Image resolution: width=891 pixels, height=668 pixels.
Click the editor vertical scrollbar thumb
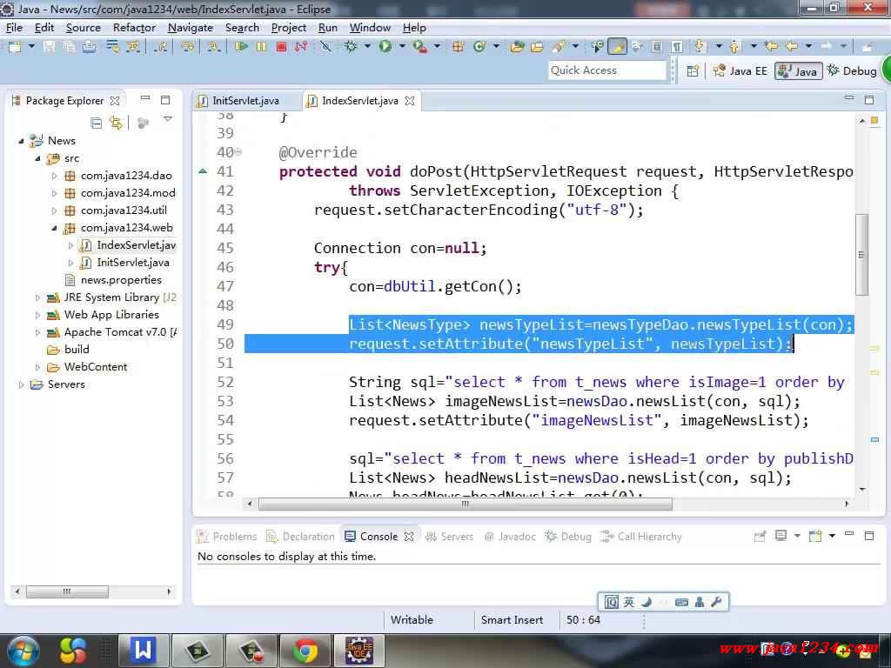point(862,255)
